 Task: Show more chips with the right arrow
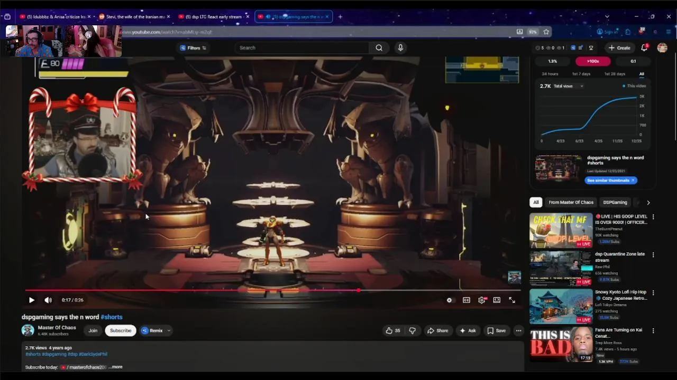coord(648,202)
